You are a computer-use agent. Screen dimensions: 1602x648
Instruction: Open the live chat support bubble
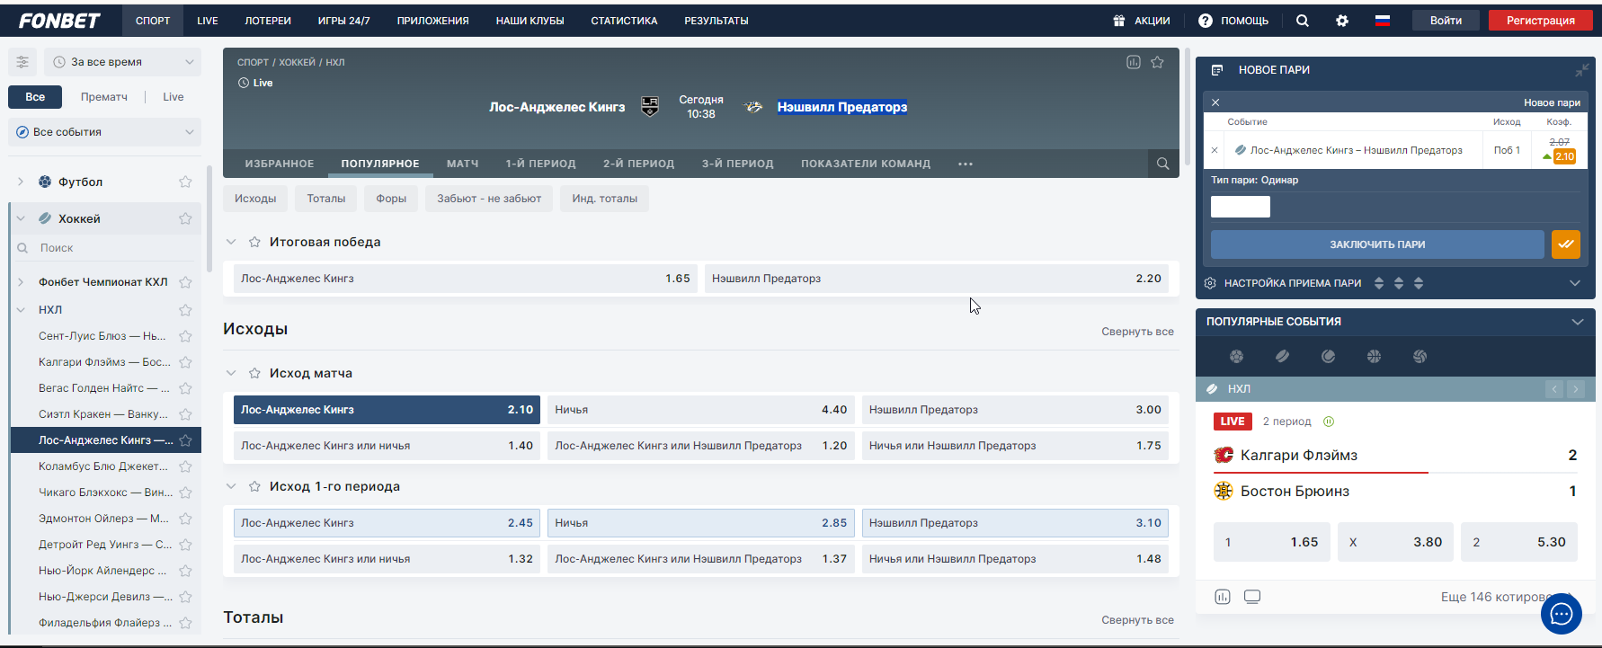pos(1561,614)
